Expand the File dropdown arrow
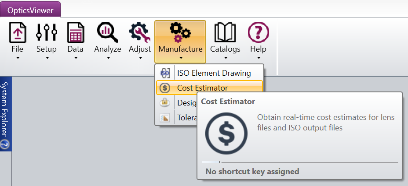408x186 pixels. pyautogui.click(x=18, y=57)
